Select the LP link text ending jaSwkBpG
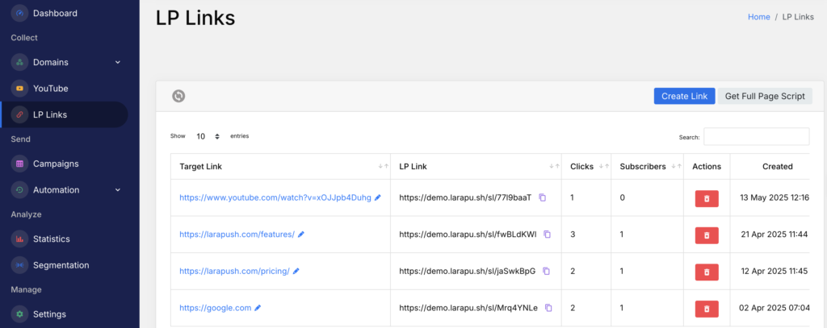The height and width of the screenshot is (328, 827). tap(468, 271)
